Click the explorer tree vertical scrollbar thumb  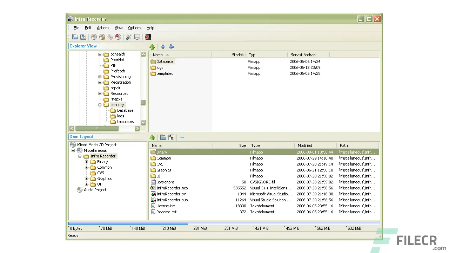click(x=143, y=103)
